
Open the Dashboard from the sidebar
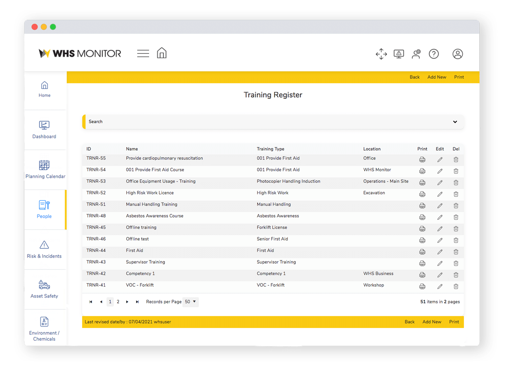(x=44, y=130)
